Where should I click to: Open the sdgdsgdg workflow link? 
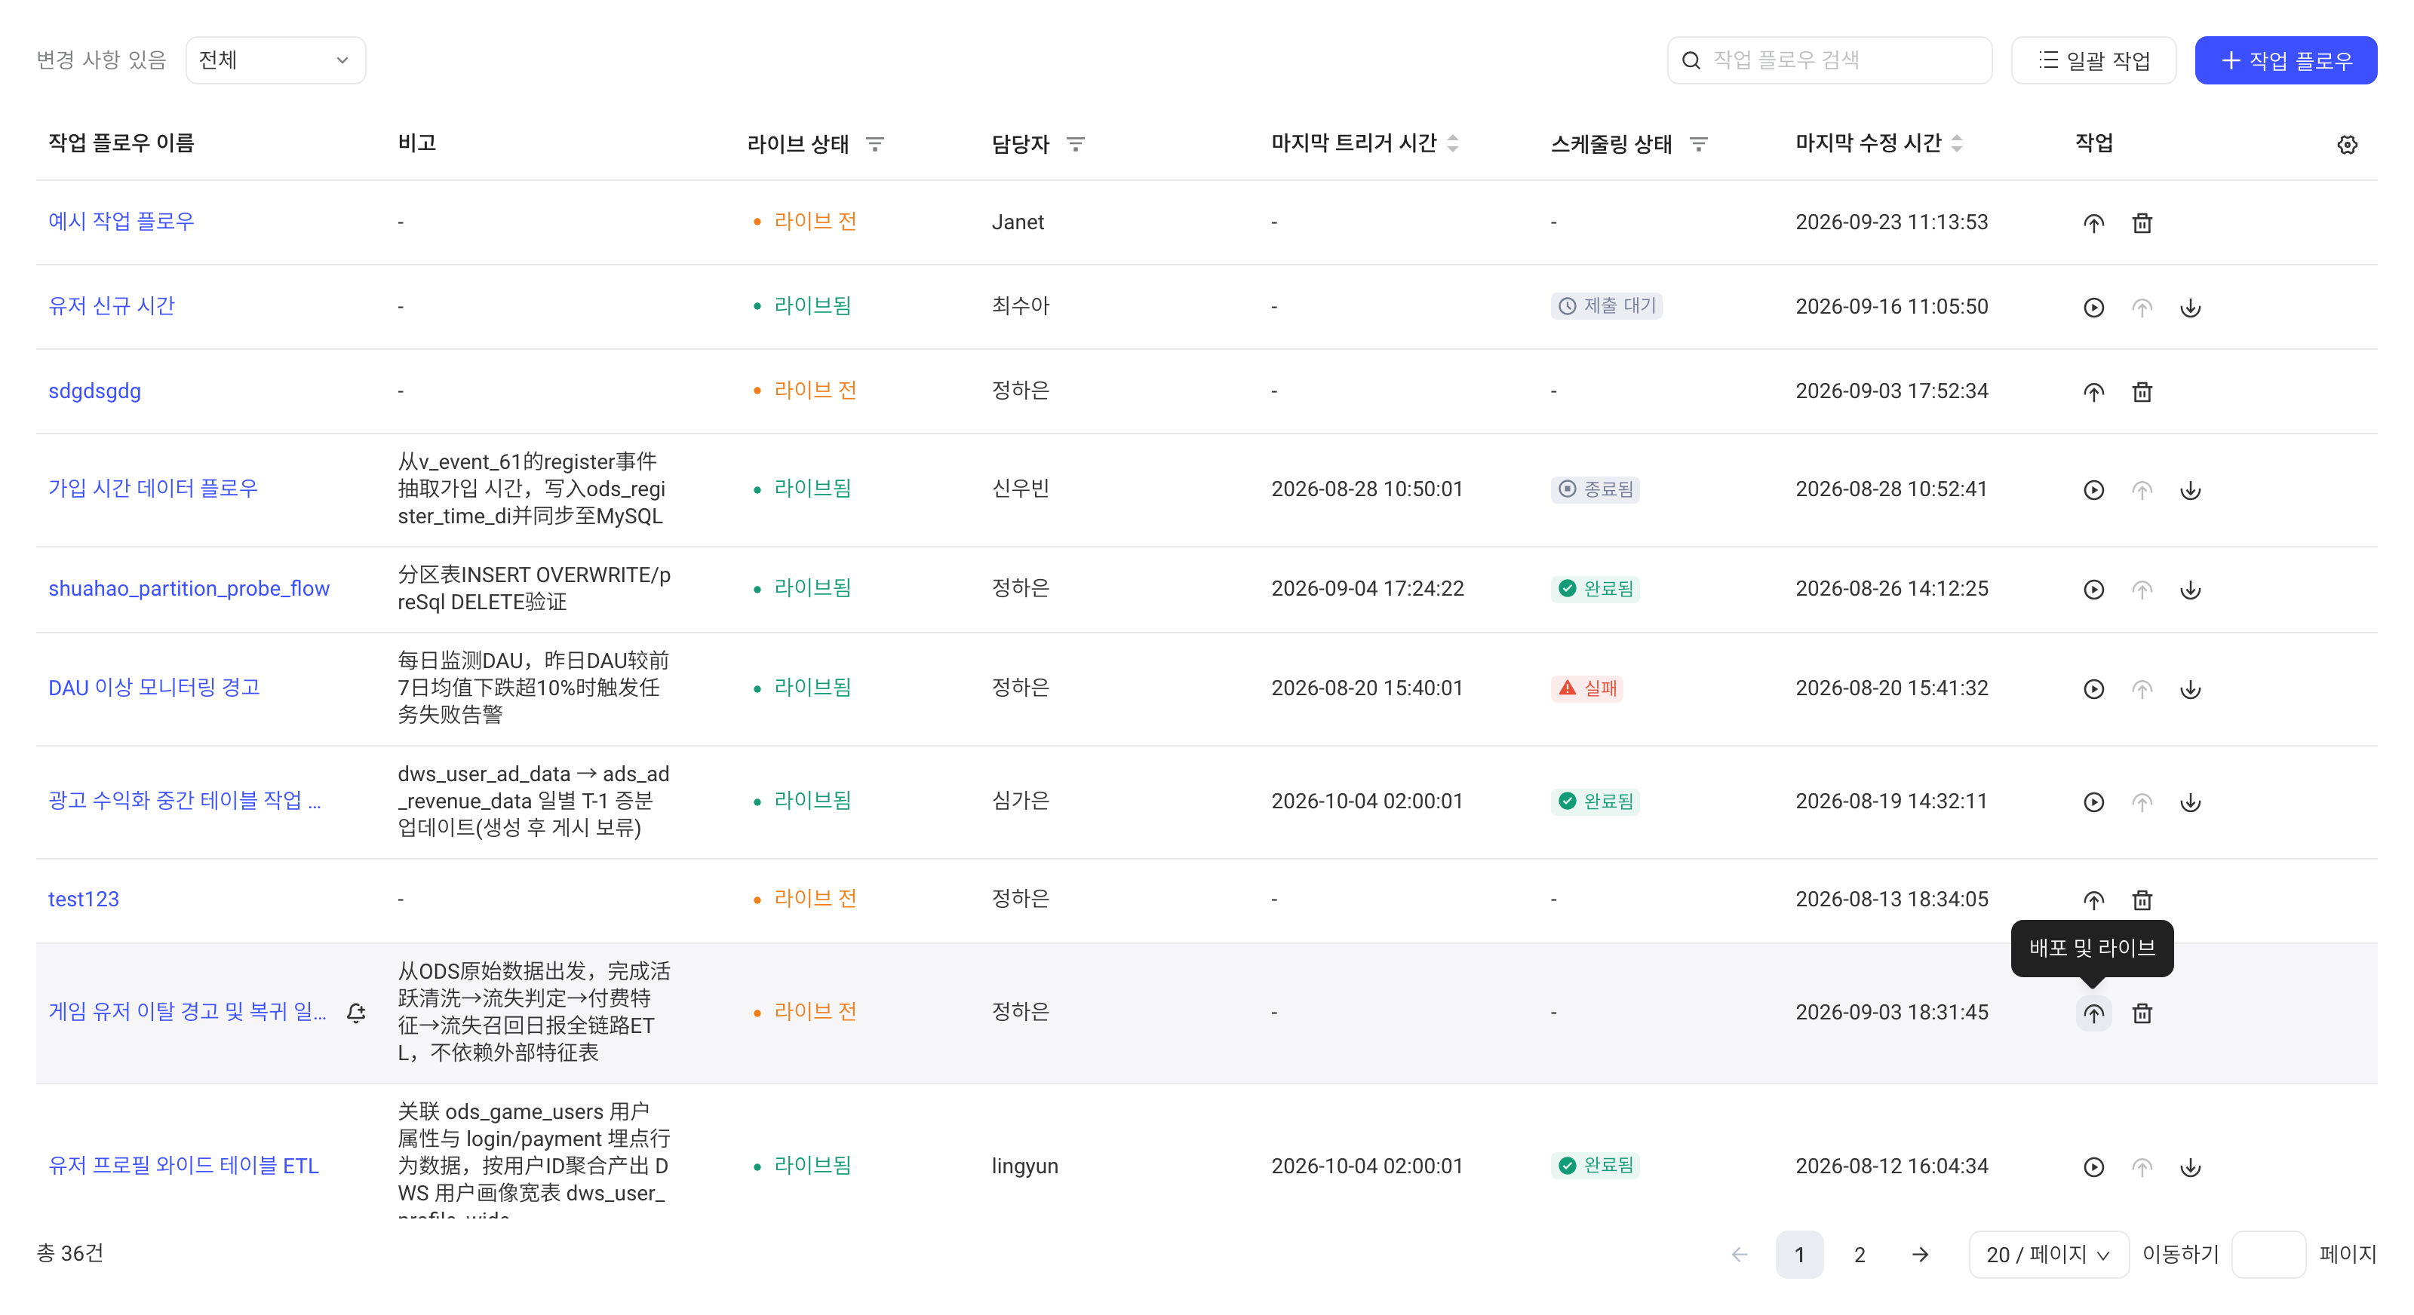(94, 391)
